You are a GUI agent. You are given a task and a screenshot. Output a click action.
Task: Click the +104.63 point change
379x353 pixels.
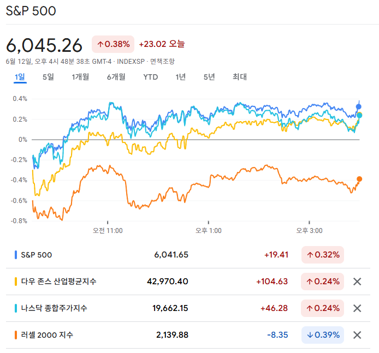(272, 282)
